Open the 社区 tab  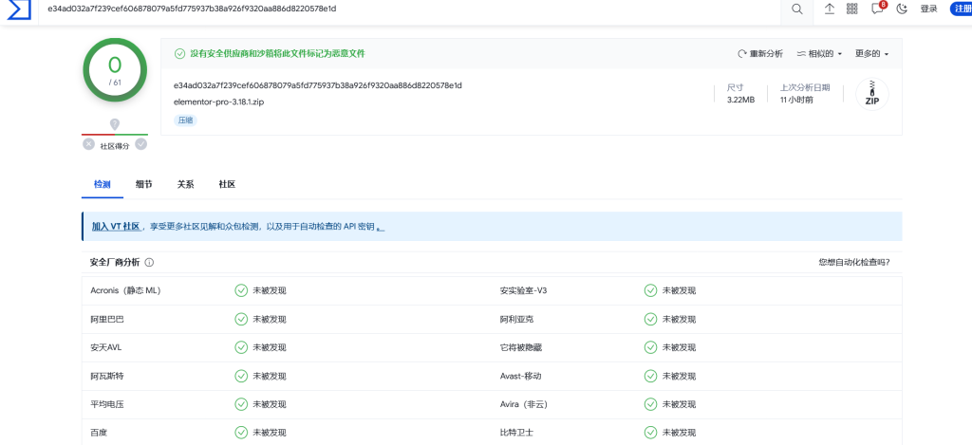[x=227, y=184]
